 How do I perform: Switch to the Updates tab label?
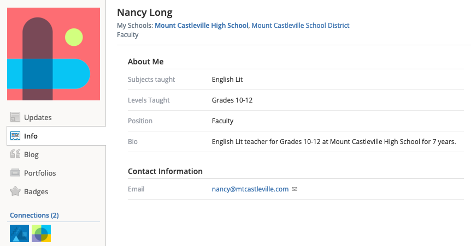click(38, 117)
